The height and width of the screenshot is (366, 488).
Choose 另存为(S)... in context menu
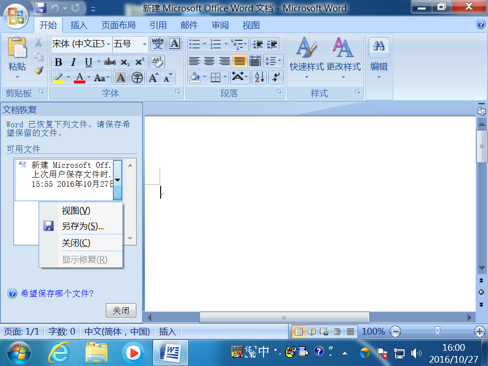[81, 226]
